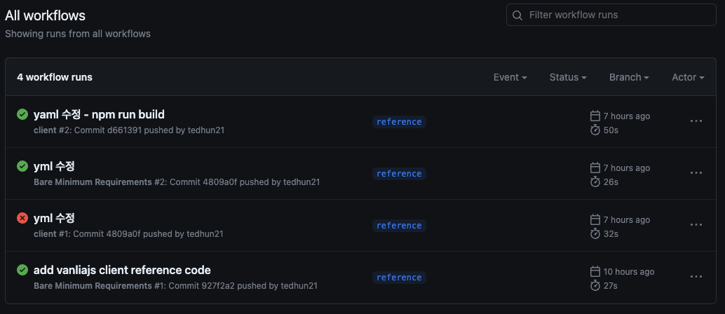Open the kebab menu for Bare Minimum Requirements #1
The image size is (725, 314).
pyautogui.click(x=696, y=277)
